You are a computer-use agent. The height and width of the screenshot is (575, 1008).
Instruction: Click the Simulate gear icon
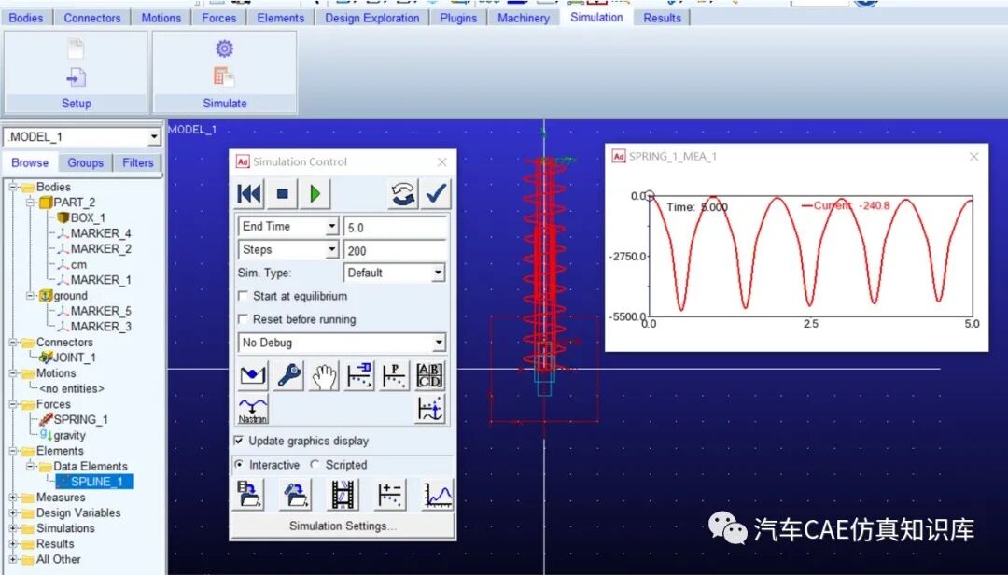224,49
